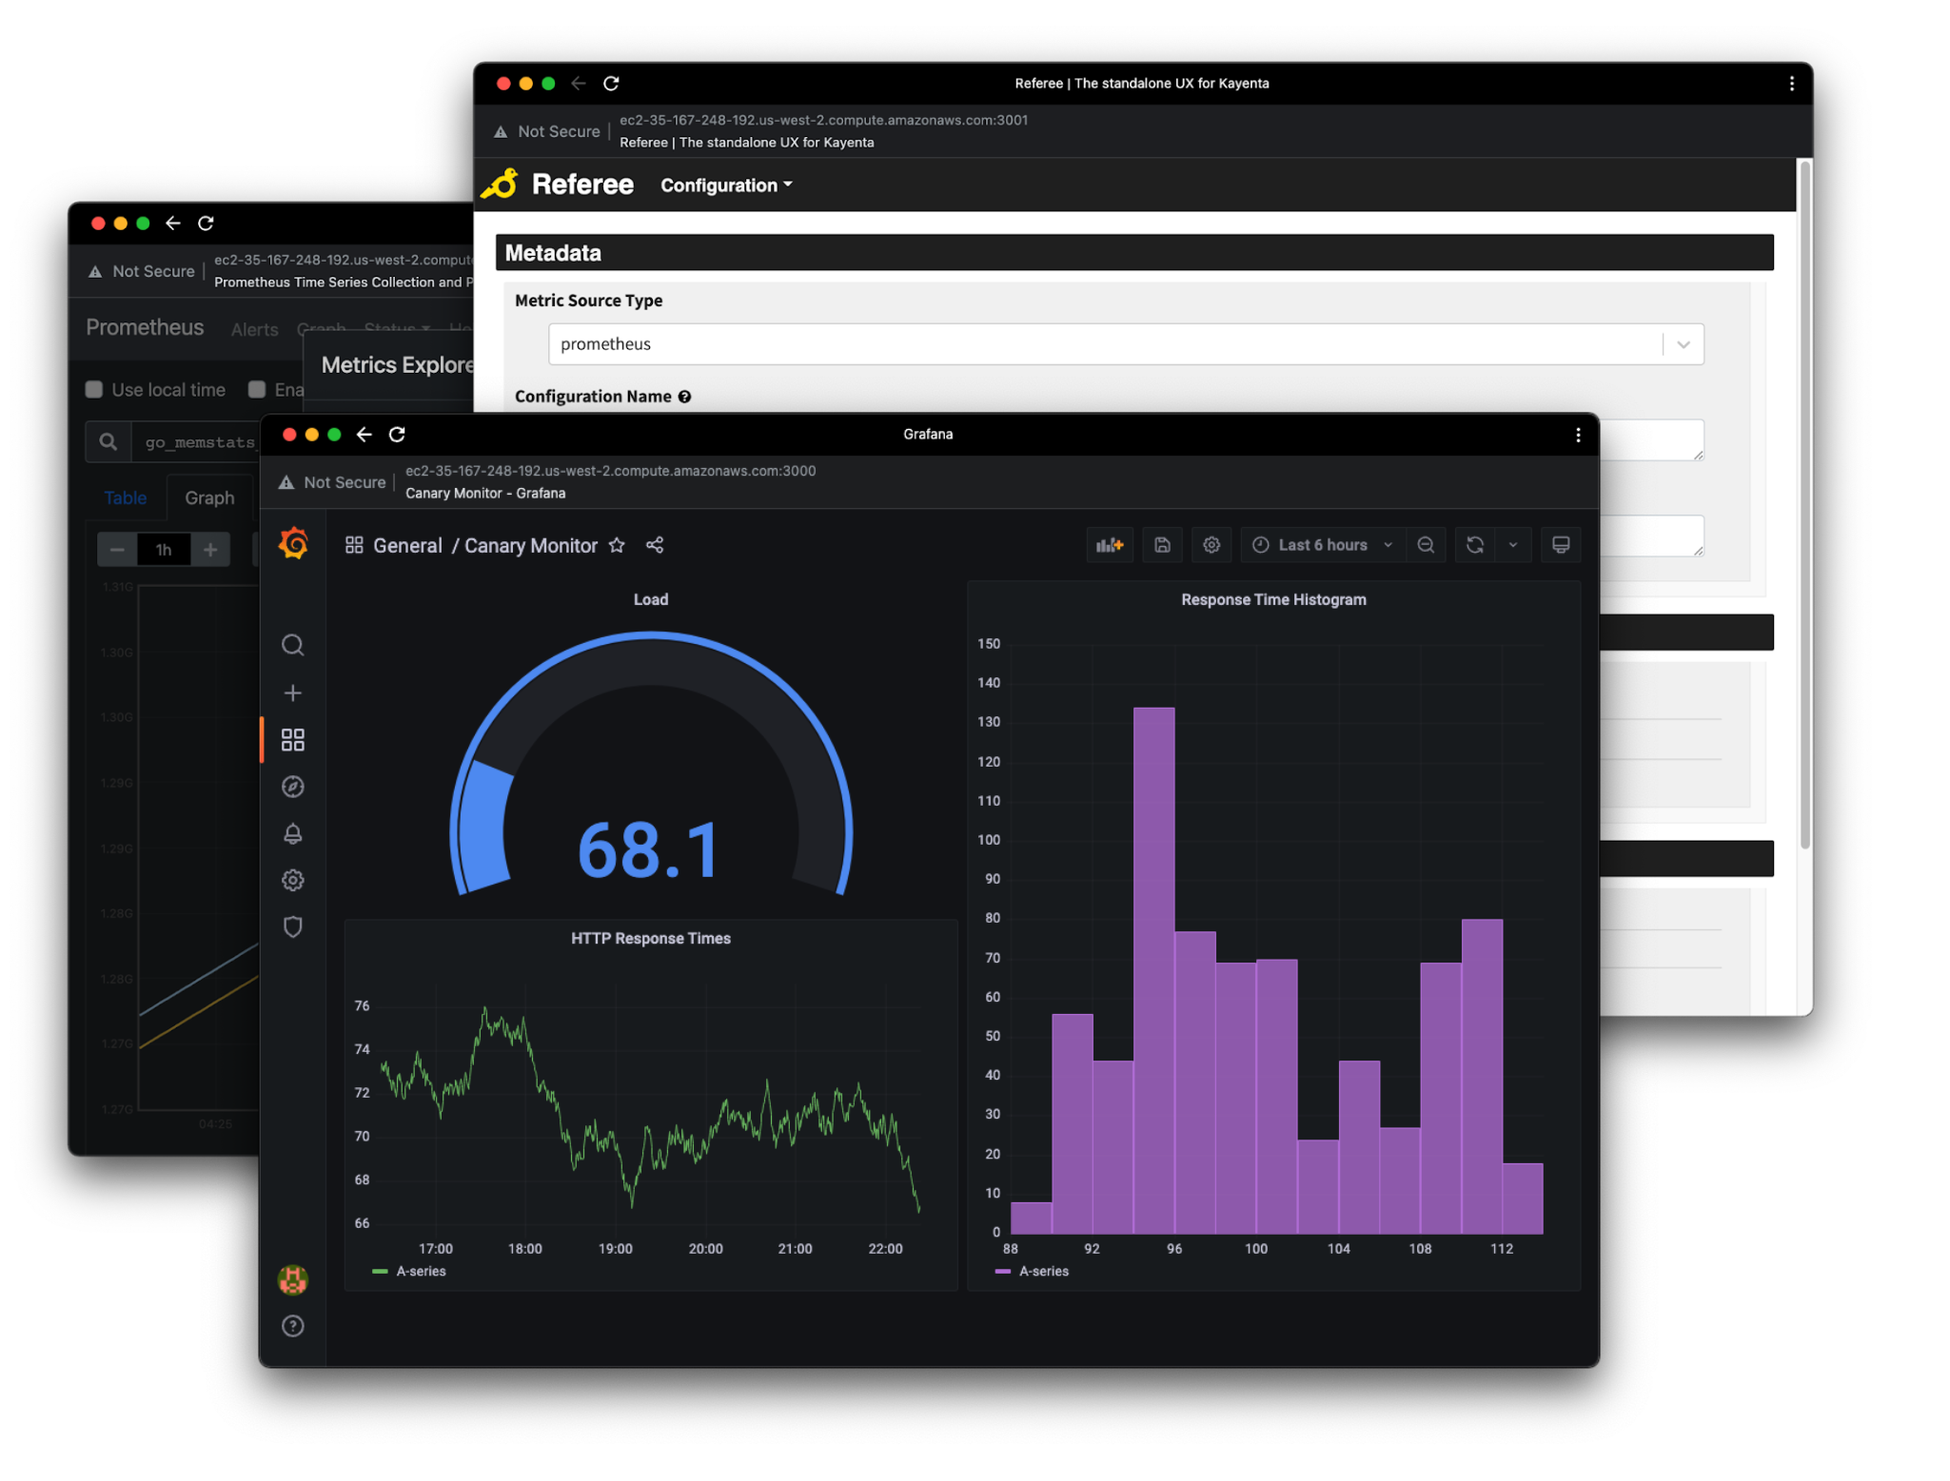This screenshot has width=1950, height=1481.
Task: Enable the Use local time checkbox
Action: 94,389
